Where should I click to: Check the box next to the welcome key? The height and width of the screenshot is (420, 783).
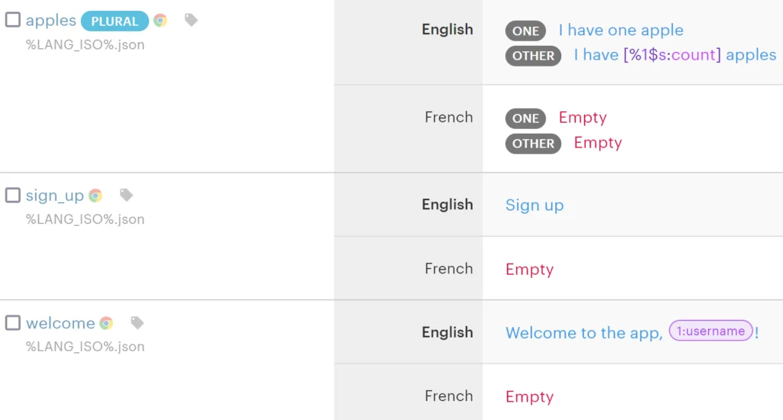pos(13,323)
